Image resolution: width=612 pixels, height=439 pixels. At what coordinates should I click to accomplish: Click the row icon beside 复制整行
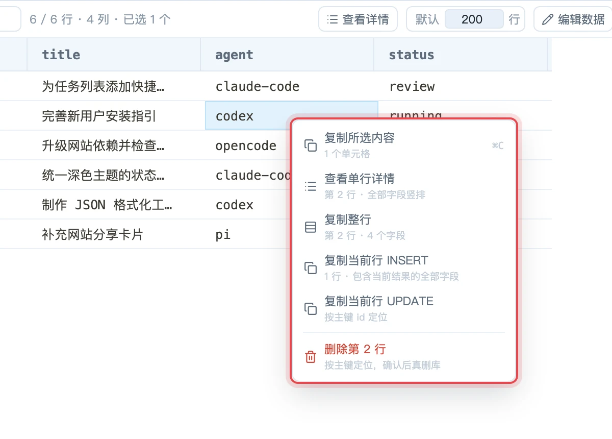point(311,227)
